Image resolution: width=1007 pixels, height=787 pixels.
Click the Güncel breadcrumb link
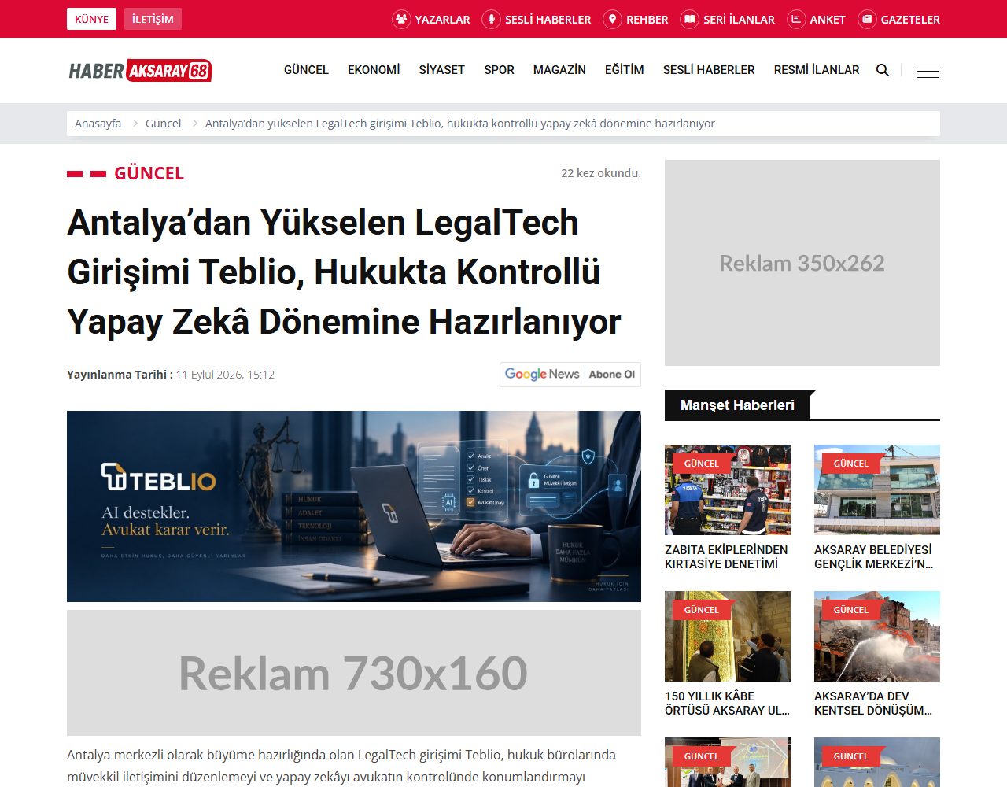coord(163,124)
